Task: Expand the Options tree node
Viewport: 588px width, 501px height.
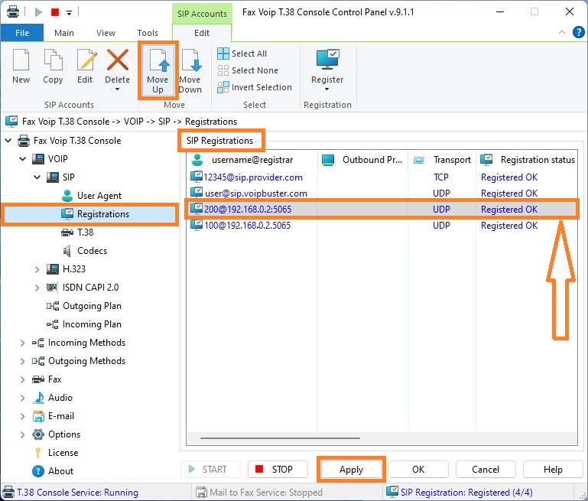Action: pos(22,434)
